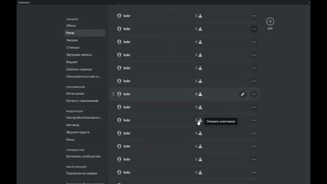The width and height of the screenshot is (327, 184).
Task: Open three-dots menu on the row with tooltip
Action: tap(254, 120)
